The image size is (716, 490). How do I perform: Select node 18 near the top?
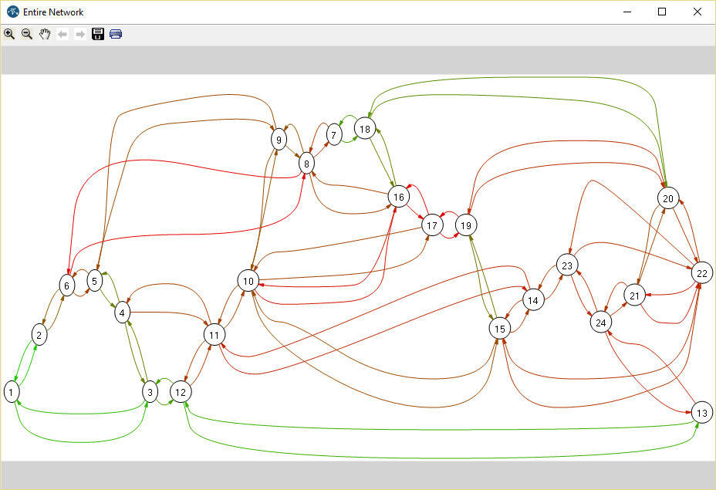(365, 128)
